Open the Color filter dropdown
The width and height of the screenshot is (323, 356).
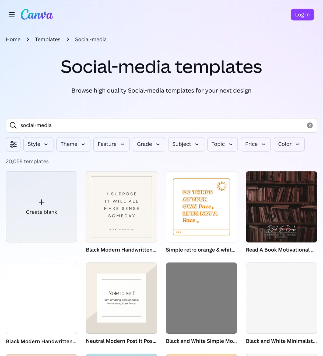(x=289, y=144)
